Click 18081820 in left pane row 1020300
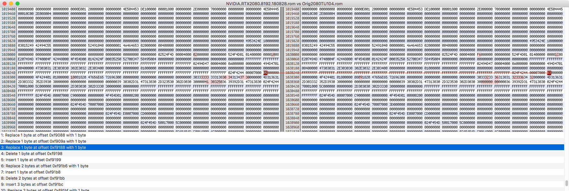The image size is (569, 191). (78, 77)
